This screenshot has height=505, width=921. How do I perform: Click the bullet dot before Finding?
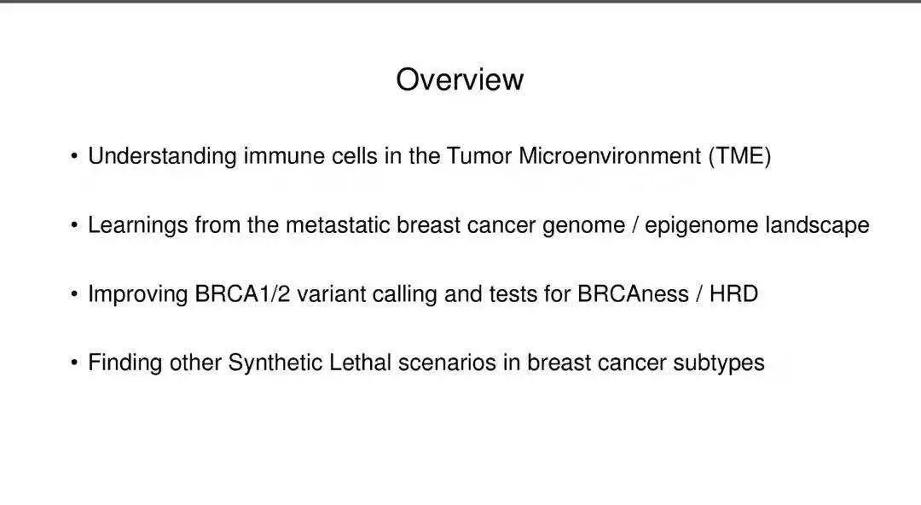pyautogui.click(x=75, y=363)
